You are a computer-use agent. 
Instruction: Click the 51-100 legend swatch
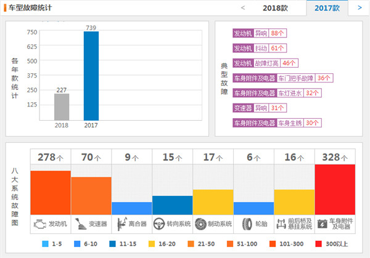click(x=230, y=244)
